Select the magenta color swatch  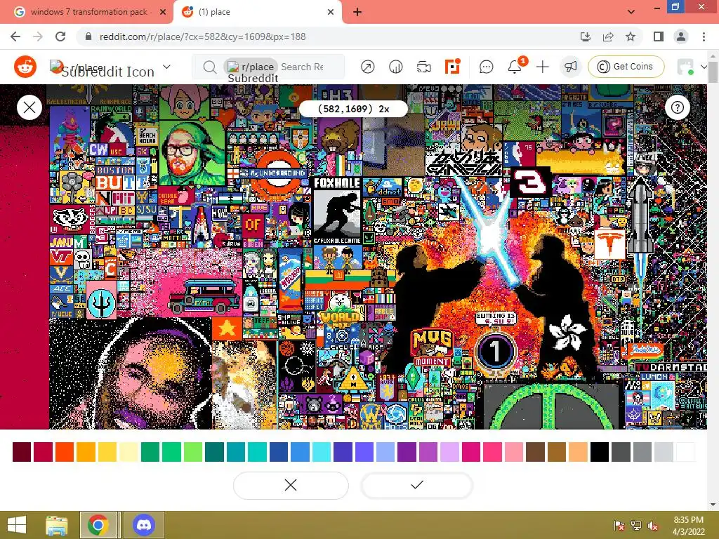point(471,452)
